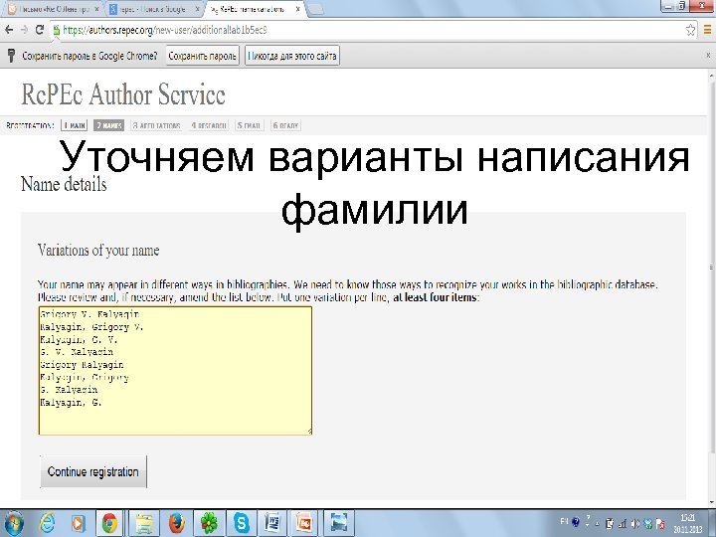Click the green HTTPS padlock icon
The height and width of the screenshot is (537, 716).
click(56, 30)
